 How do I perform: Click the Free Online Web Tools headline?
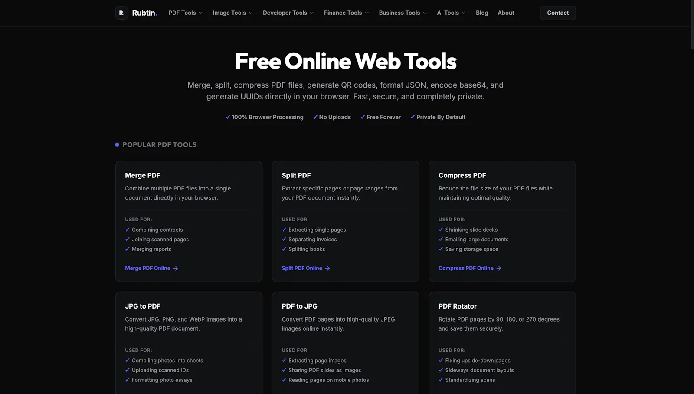tap(346, 61)
